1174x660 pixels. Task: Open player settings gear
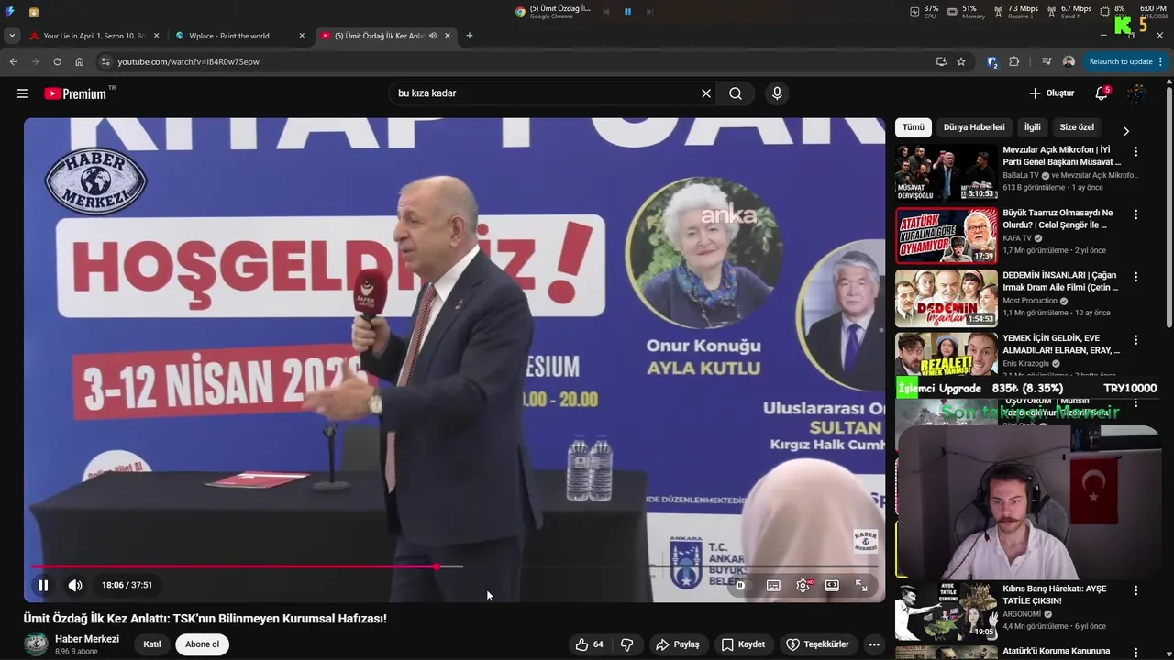pos(803,586)
